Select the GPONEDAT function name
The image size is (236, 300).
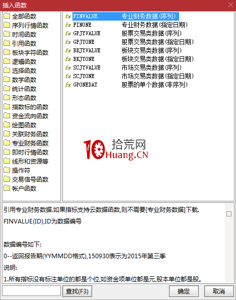85,85
